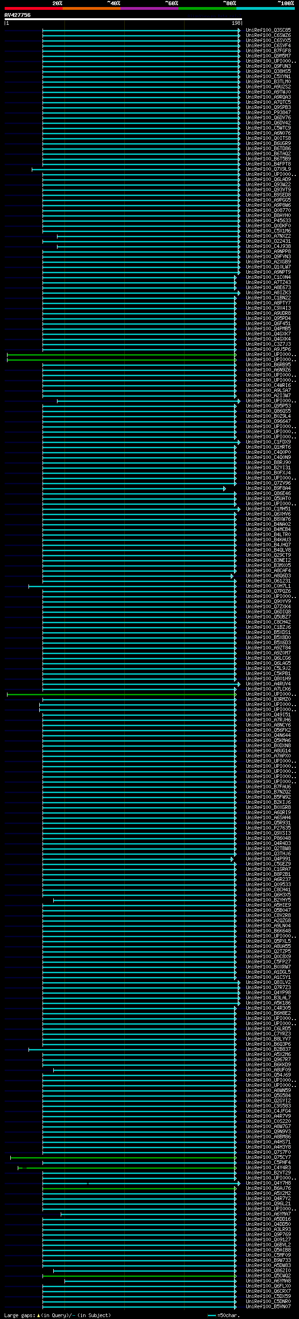The width and height of the screenshot is (299, 1319).
Task: Click hit label UniRef100_C4WRI6
Action: pyautogui.click(x=268, y=386)
